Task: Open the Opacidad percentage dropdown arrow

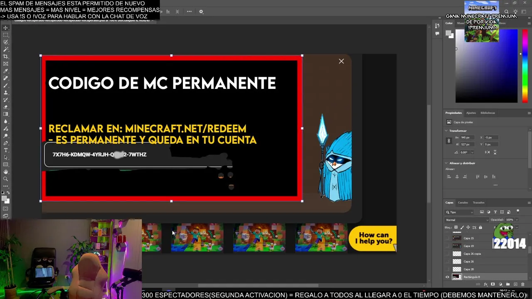Action: pos(517,220)
